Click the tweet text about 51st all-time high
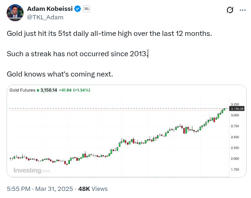The image size is (251, 198). click(x=109, y=34)
